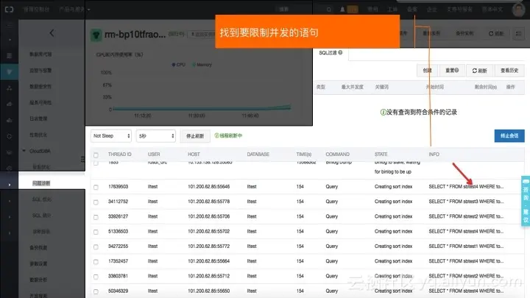The width and height of the screenshot is (530, 298).
Task: Click host 101.200.62.85:55712 cell
Action: click(209, 276)
